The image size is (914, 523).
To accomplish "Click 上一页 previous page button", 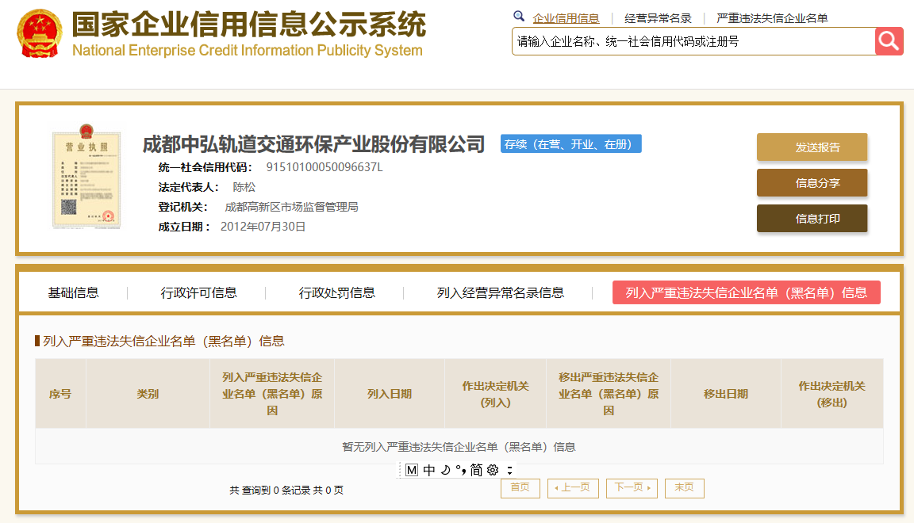I will (573, 488).
